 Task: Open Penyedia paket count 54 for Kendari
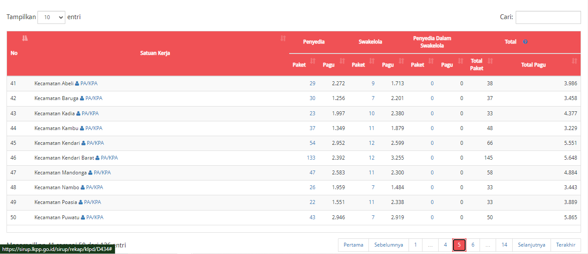[312, 143]
